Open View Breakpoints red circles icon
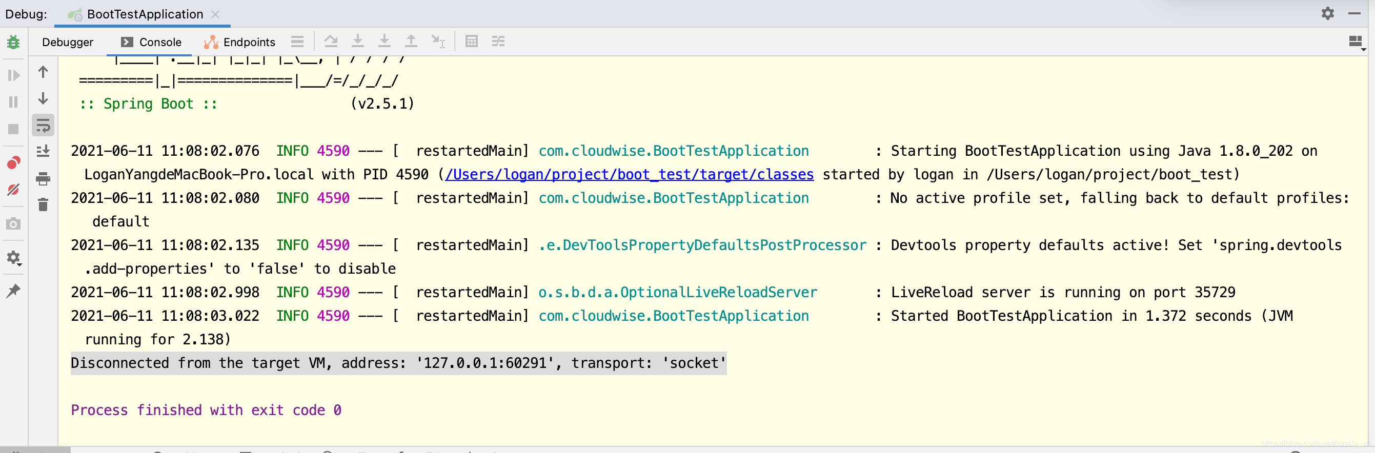The image size is (1375, 453). 13,162
